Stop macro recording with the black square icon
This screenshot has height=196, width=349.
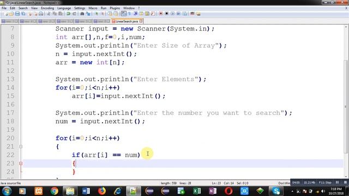coord(166,14)
